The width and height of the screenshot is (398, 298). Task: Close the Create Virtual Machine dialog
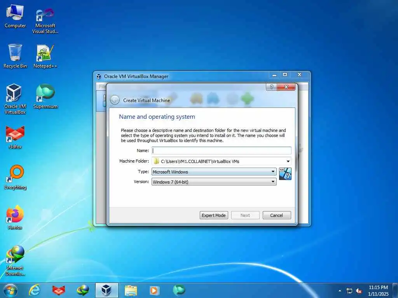point(286,87)
